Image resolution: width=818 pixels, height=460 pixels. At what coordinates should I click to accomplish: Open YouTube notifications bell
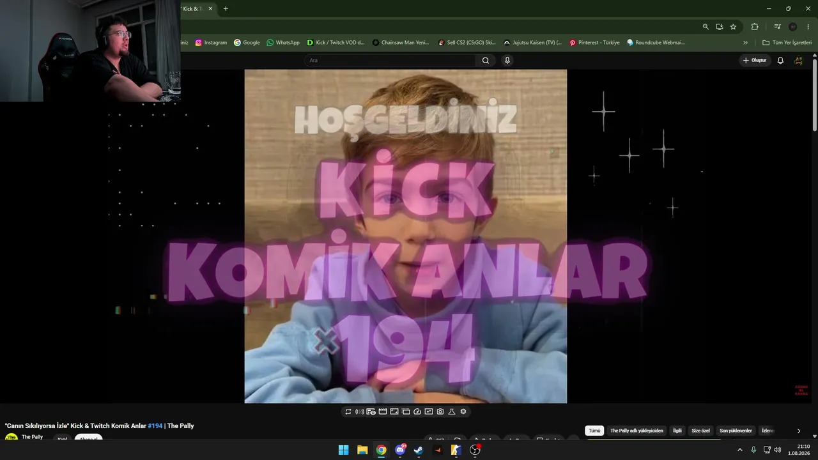(x=780, y=60)
